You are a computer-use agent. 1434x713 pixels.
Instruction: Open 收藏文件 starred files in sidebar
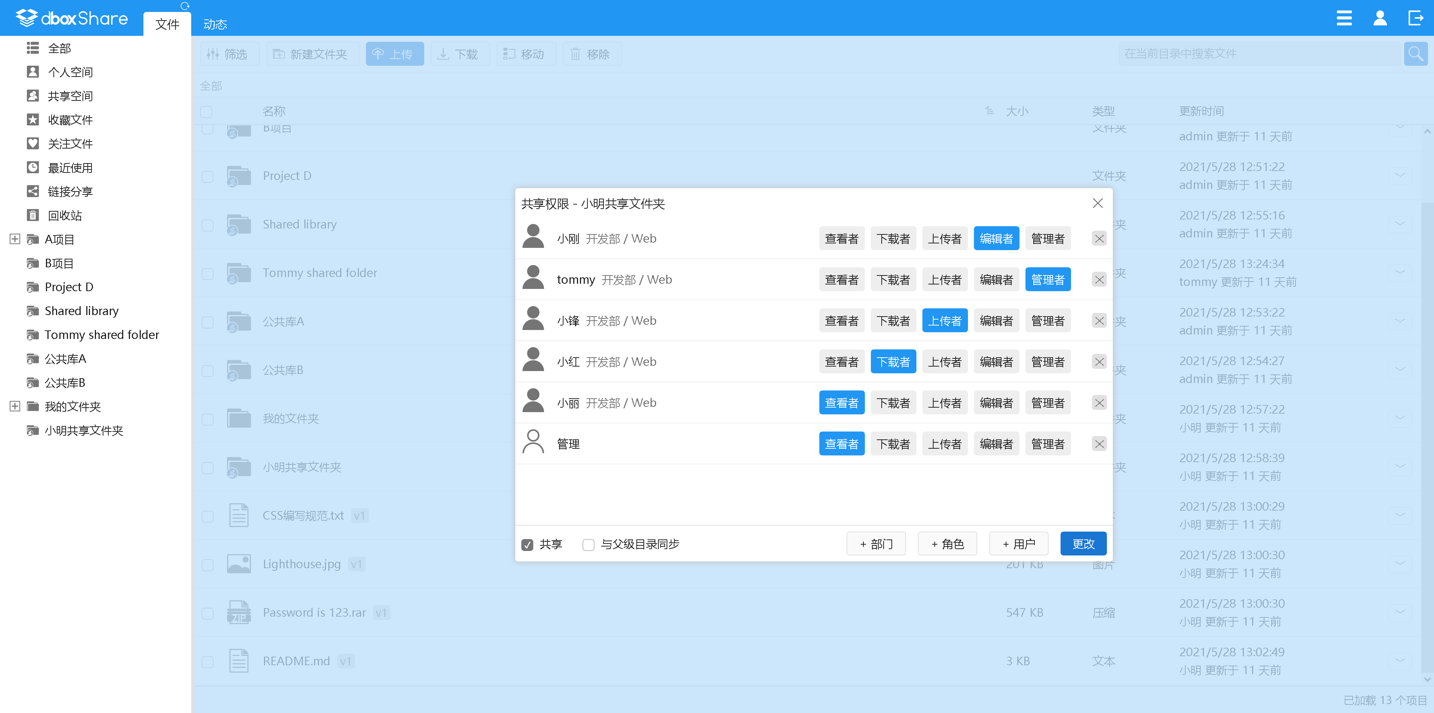pos(60,120)
